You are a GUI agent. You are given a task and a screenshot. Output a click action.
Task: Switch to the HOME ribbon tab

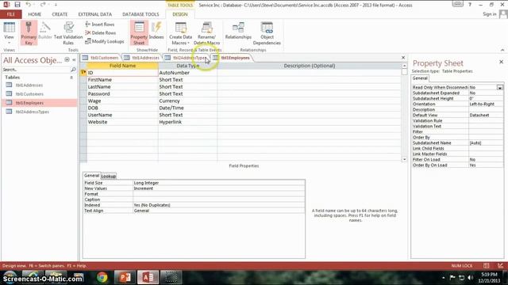[35, 14]
